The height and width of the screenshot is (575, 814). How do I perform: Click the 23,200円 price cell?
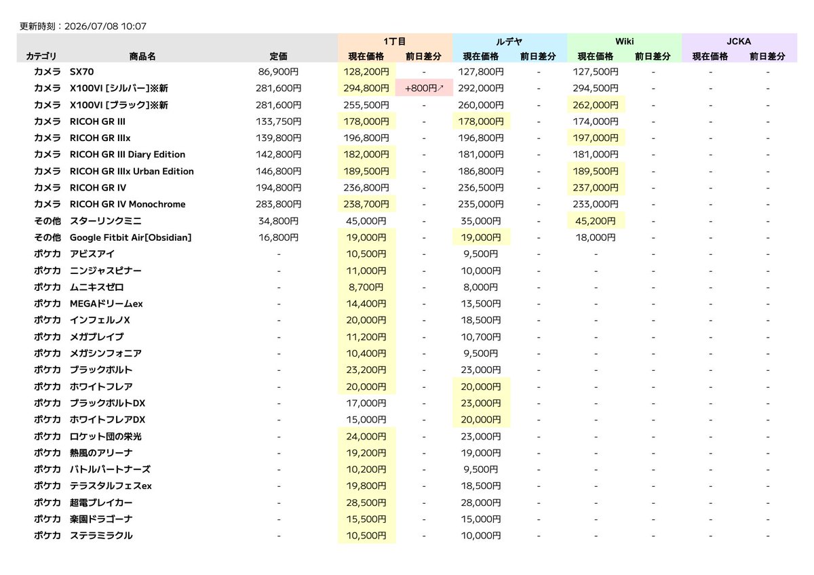pos(367,370)
